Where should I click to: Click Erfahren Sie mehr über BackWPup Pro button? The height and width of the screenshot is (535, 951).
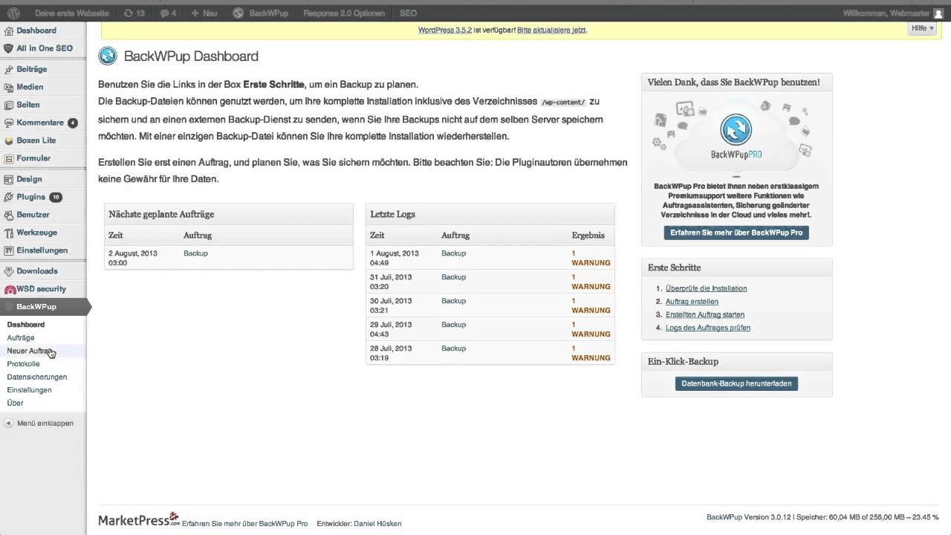[736, 233]
